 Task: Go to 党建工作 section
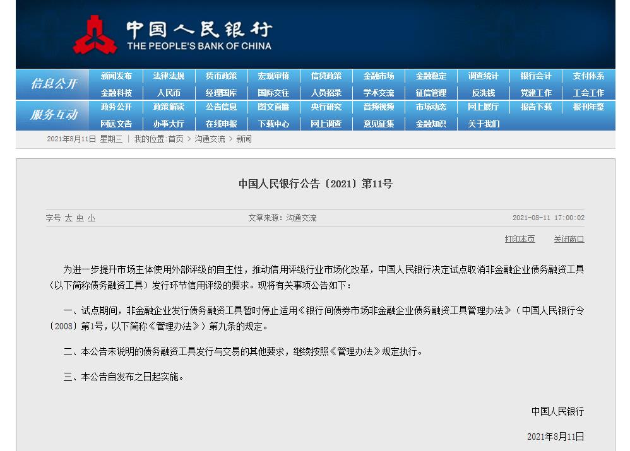536,93
